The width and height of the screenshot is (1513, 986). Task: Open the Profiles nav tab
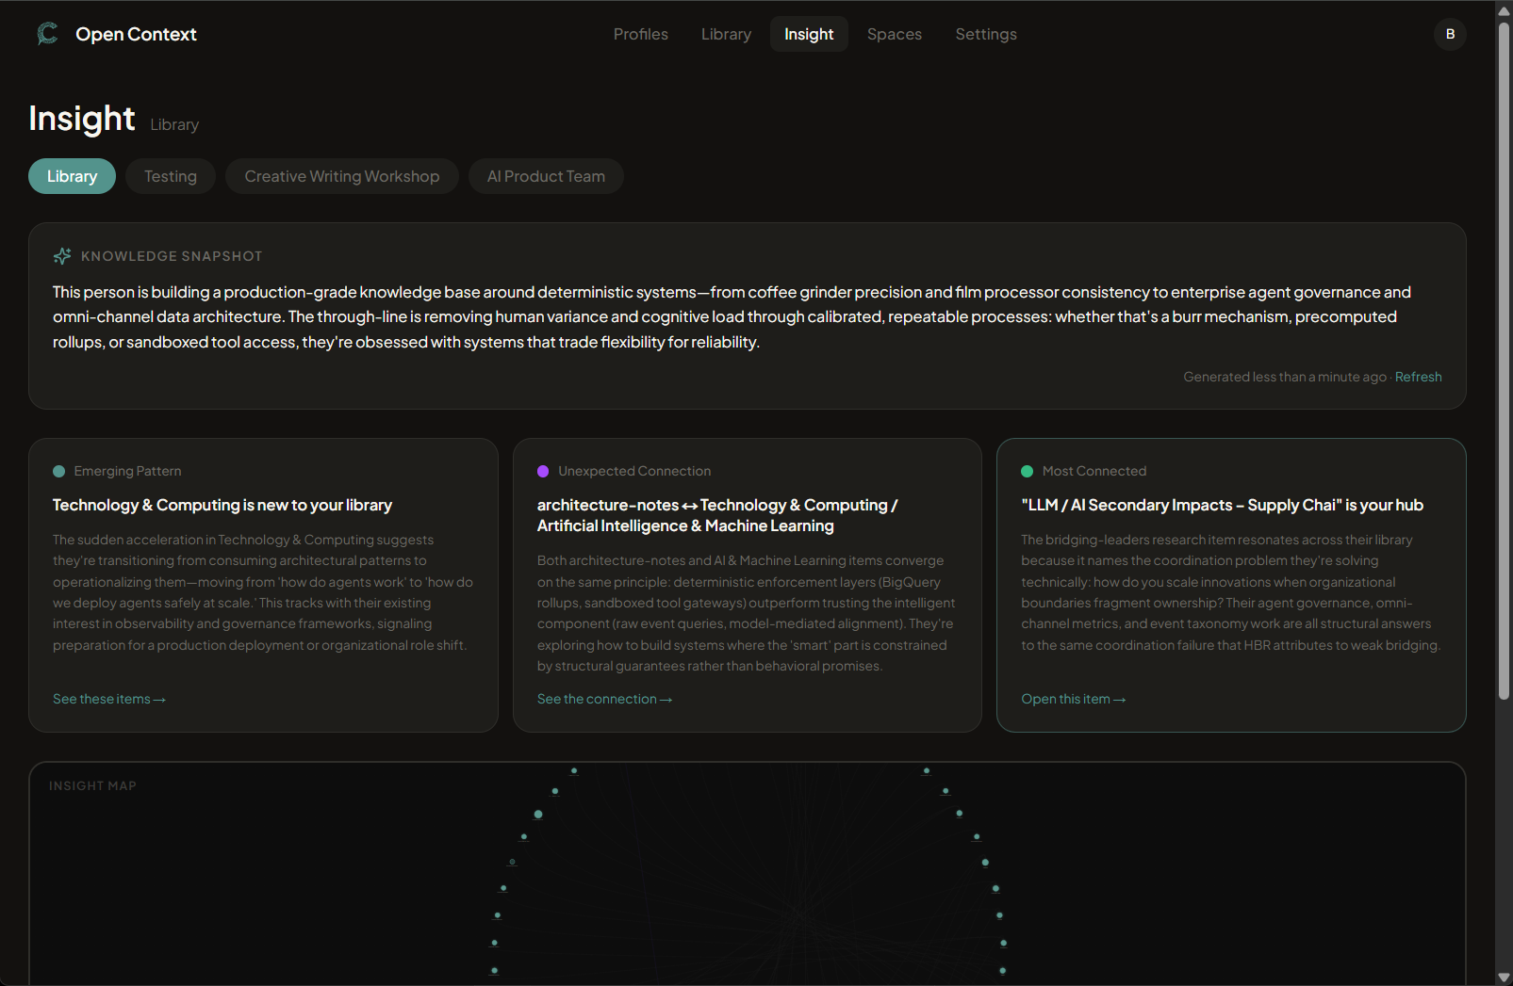point(641,34)
